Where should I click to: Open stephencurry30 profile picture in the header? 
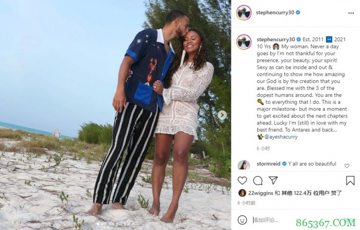(244, 12)
